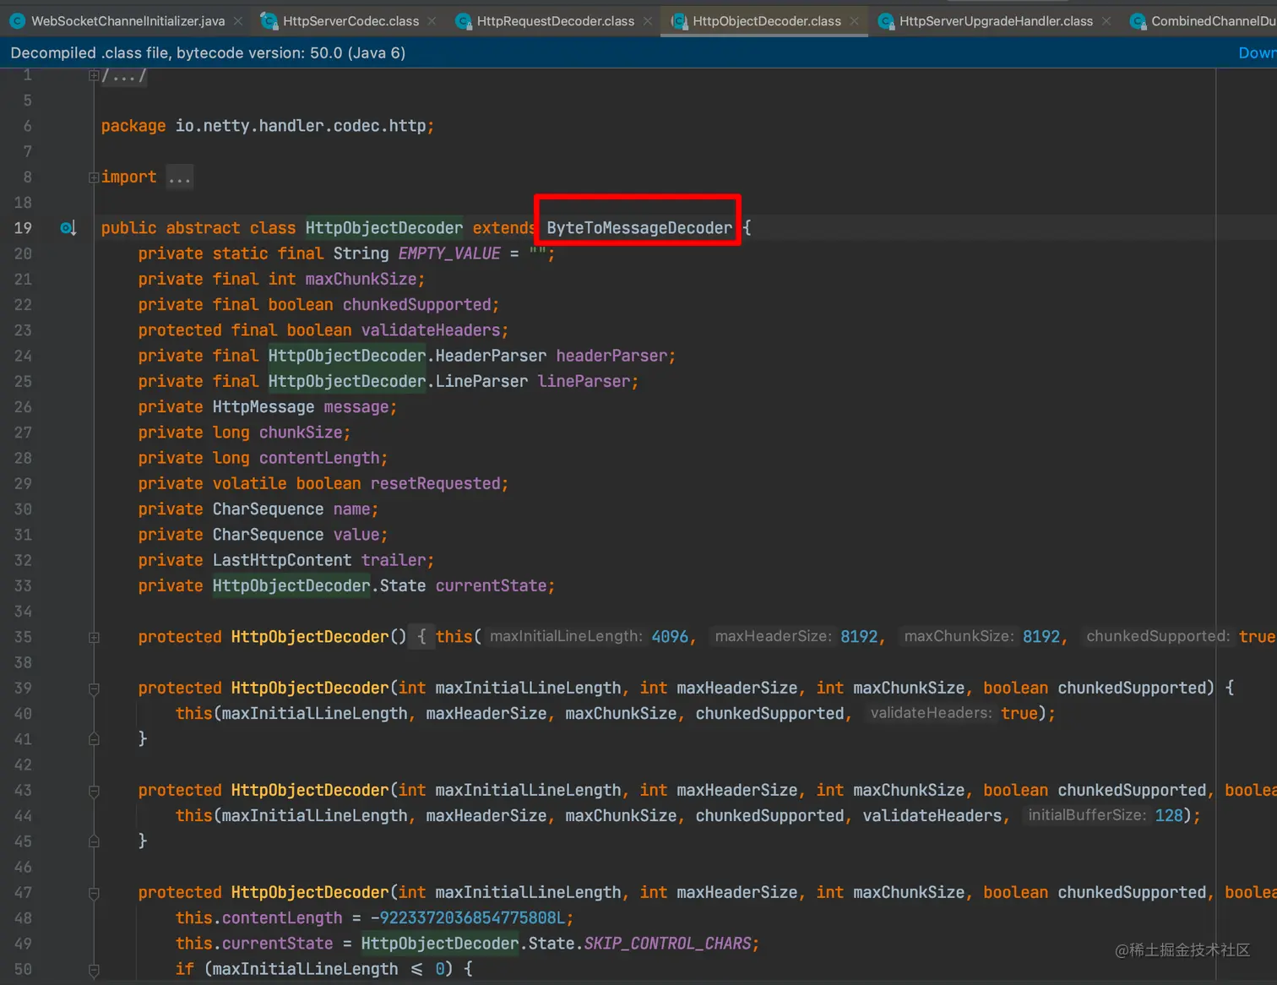Click the fold end marker at line 41

[x=94, y=739]
